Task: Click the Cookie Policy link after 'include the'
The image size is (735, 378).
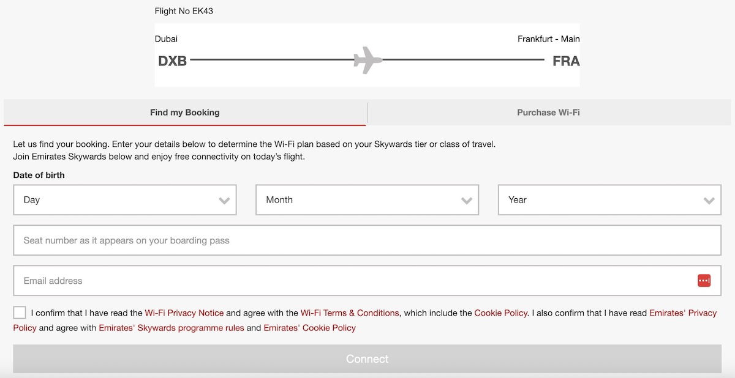Action: point(500,313)
